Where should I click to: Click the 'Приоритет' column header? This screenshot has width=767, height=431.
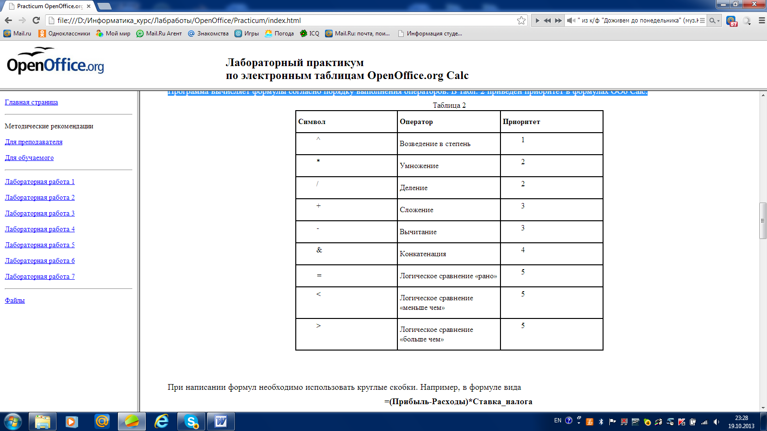pyautogui.click(x=551, y=122)
